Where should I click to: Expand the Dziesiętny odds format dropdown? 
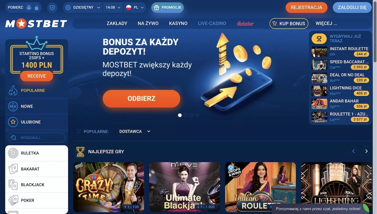83,8
